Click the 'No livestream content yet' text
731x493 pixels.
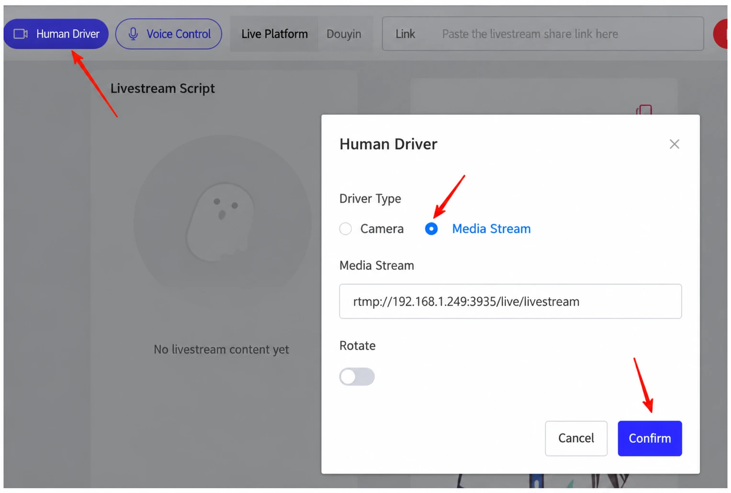click(221, 349)
